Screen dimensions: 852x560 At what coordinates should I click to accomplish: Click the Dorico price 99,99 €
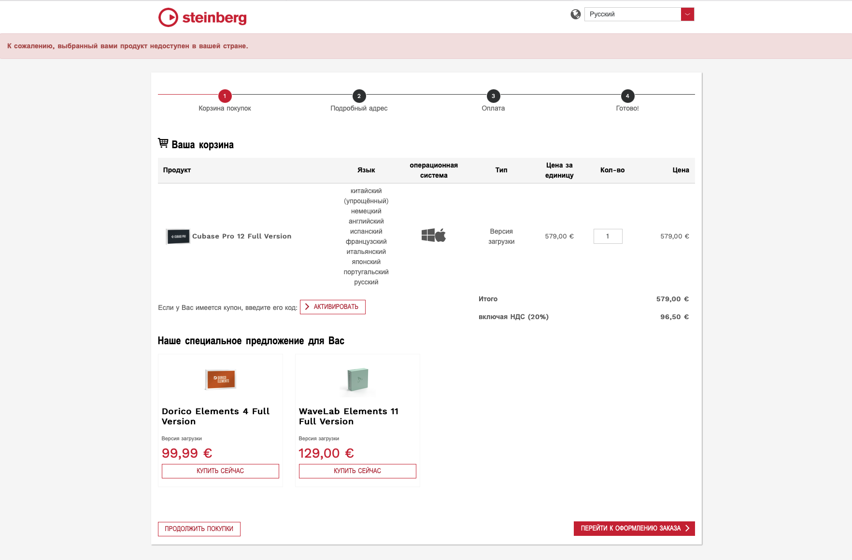point(187,453)
